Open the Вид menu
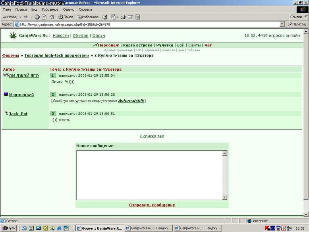Image resolution: width=309 pixels, height=232 pixels. point(34,9)
